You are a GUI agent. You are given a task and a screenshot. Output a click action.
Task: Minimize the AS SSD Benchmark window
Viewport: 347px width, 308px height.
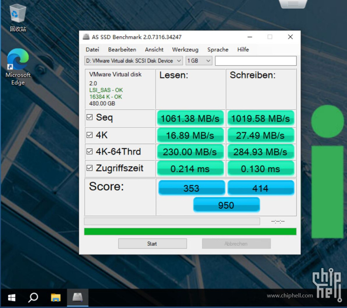click(x=250, y=37)
